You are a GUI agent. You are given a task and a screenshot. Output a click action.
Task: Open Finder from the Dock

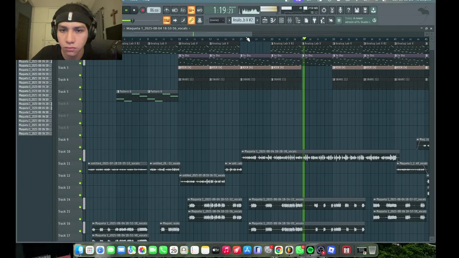(x=79, y=250)
